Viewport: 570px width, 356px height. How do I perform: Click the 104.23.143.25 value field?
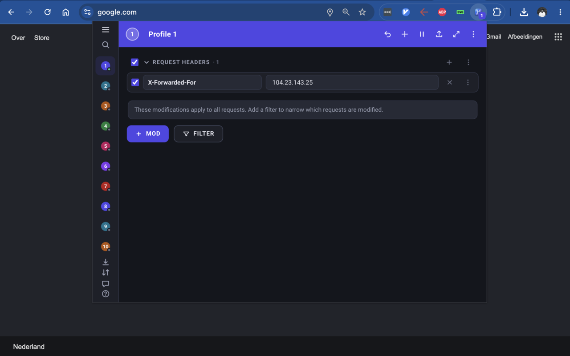(x=352, y=82)
